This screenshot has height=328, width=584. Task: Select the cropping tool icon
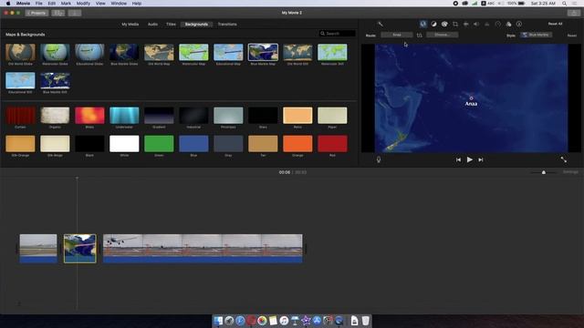pyautogui.click(x=455, y=25)
